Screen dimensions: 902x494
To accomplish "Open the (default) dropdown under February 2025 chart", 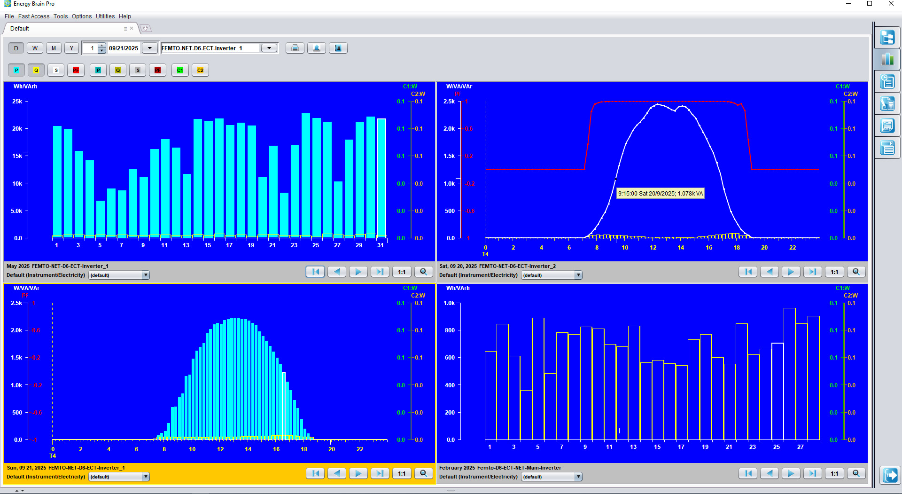I will point(578,477).
